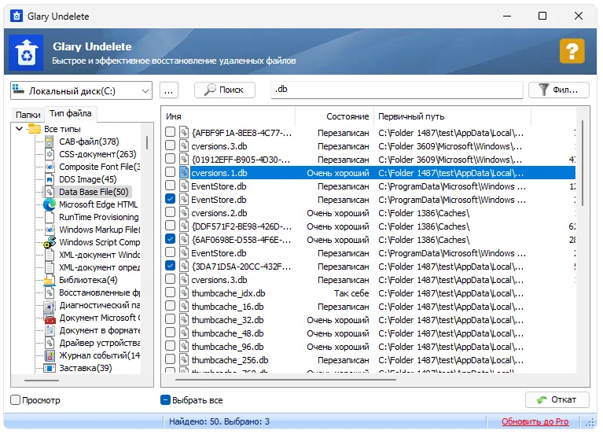603x434 pixels.
Task: Click the Composite Font File icon
Action: (50, 167)
